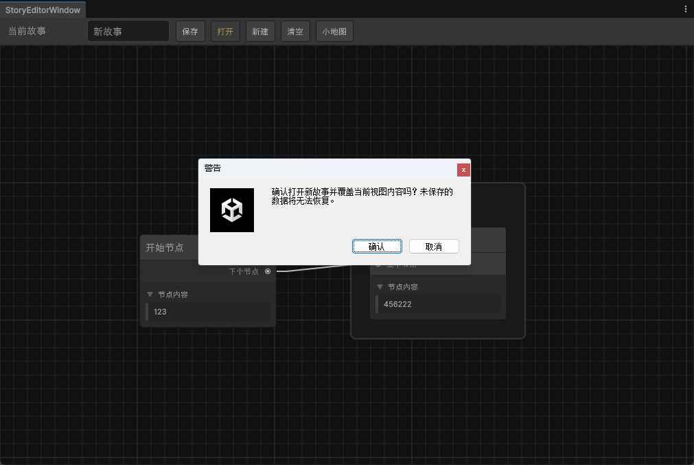Click the 打开 toolbar button
This screenshot has width=694, height=465.
pyautogui.click(x=225, y=32)
